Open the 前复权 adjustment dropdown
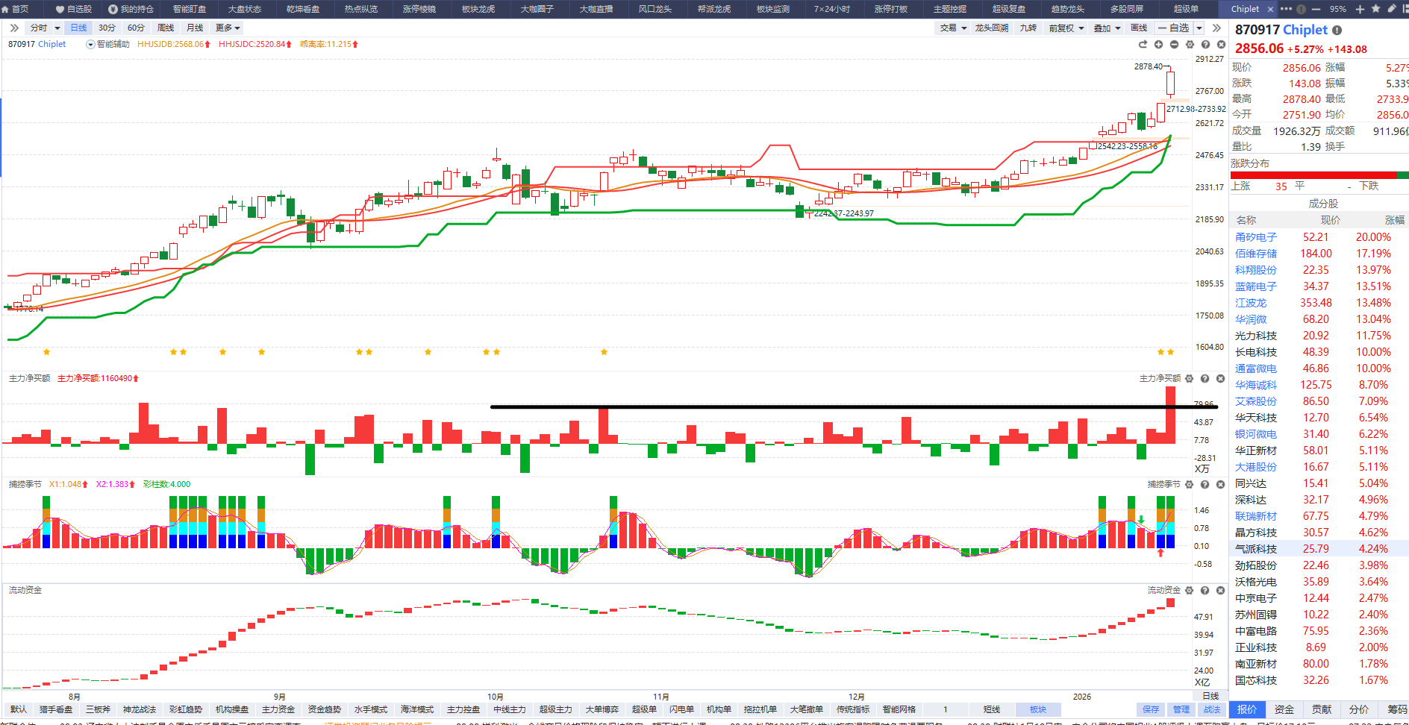Viewport: 1409px width, 725px height. [1066, 28]
